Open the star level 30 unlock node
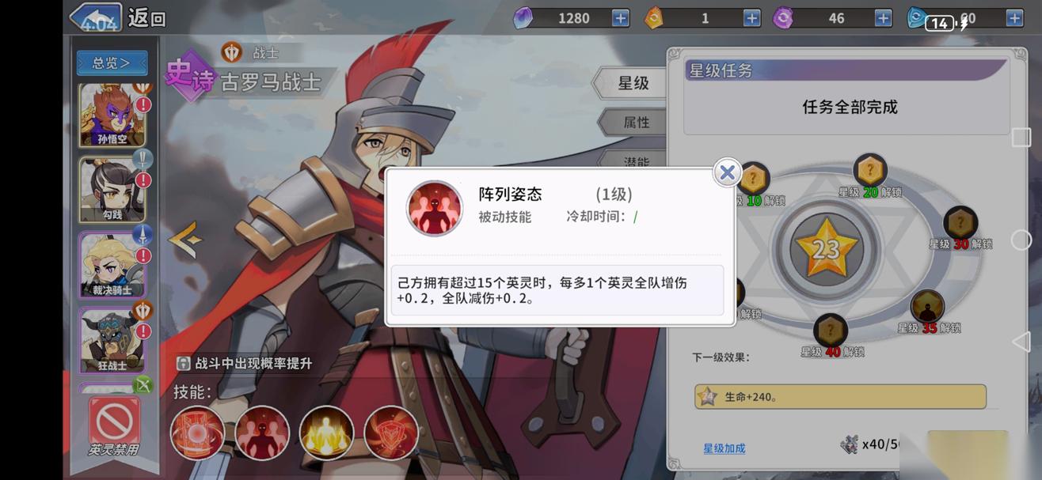This screenshot has width=1042, height=480. (x=960, y=224)
